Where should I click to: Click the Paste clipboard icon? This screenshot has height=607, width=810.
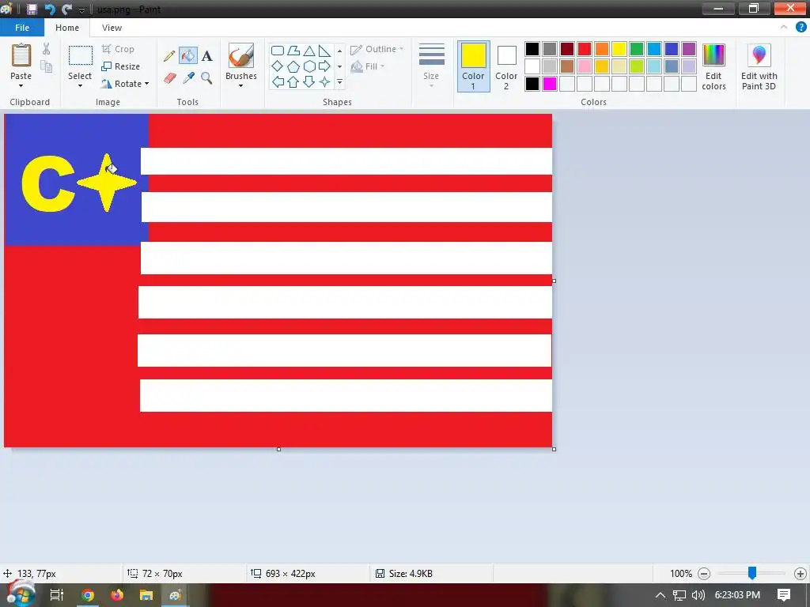tap(21, 55)
